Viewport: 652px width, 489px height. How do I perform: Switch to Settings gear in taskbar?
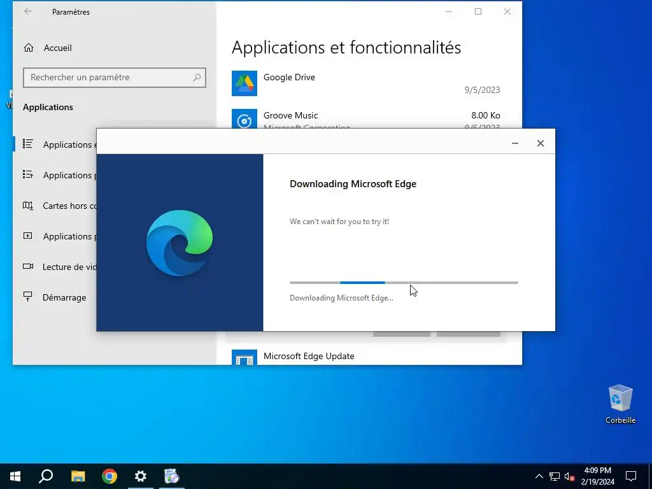click(x=141, y=476)
